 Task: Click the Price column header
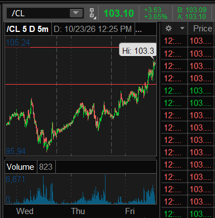[x=203, y=29]
